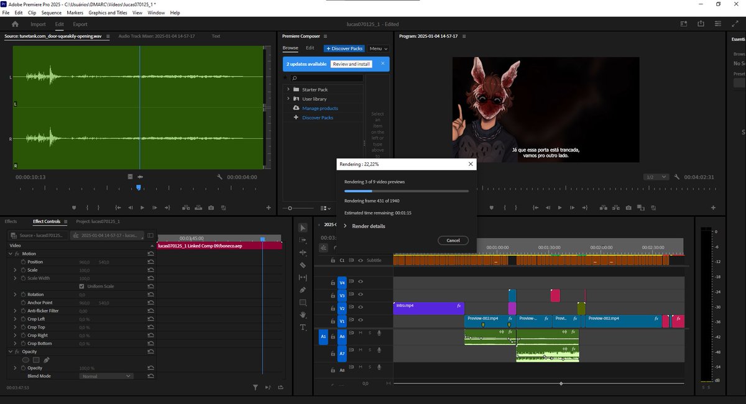
Task: Switch to the Export workspace tab
Action: click(80, 24)
